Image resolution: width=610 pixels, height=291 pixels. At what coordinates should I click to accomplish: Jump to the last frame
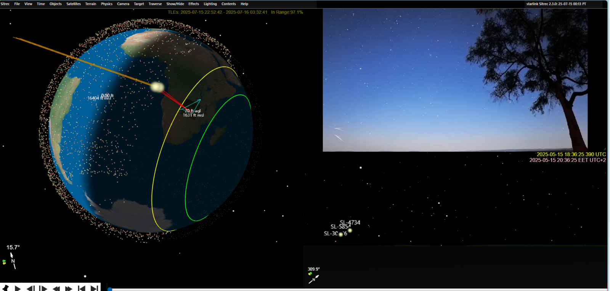coord(94,288)
